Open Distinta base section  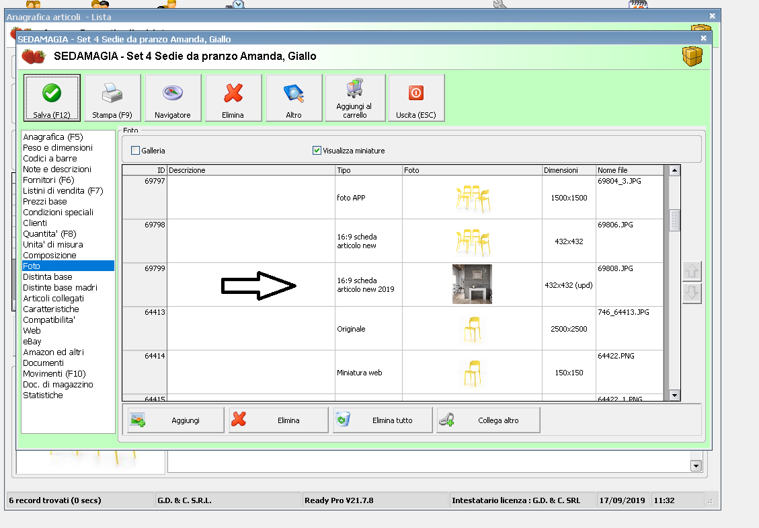(48, 276)
